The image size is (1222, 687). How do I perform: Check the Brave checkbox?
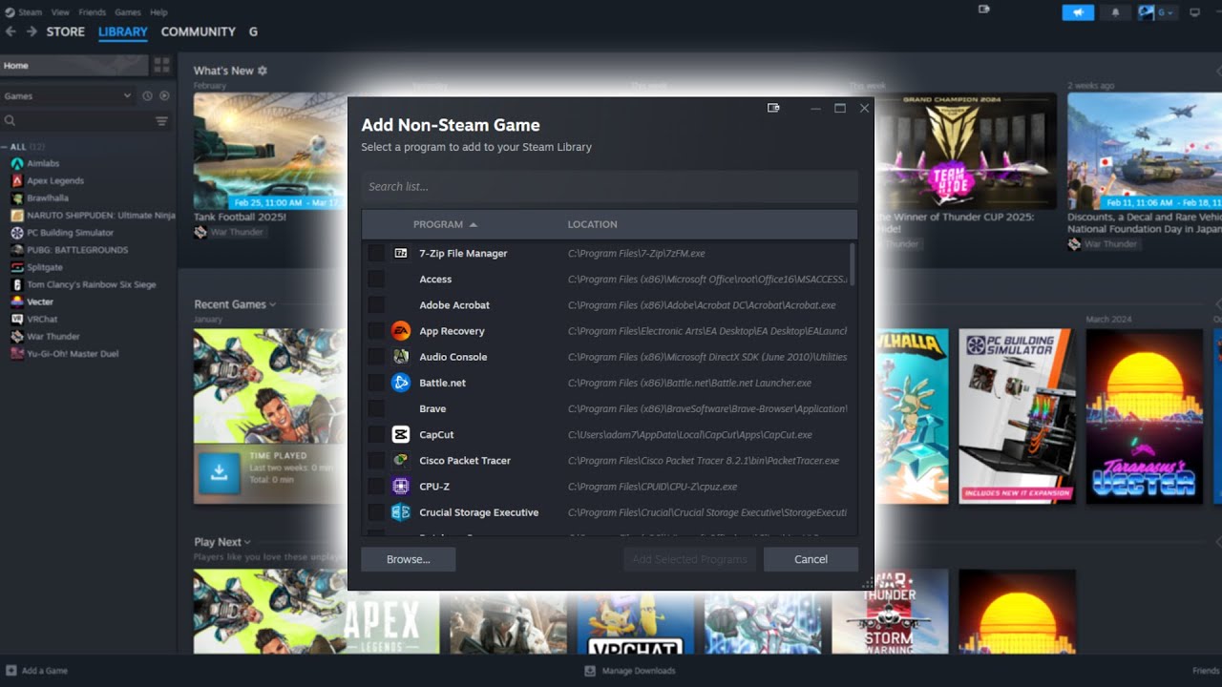coord(376,408)
